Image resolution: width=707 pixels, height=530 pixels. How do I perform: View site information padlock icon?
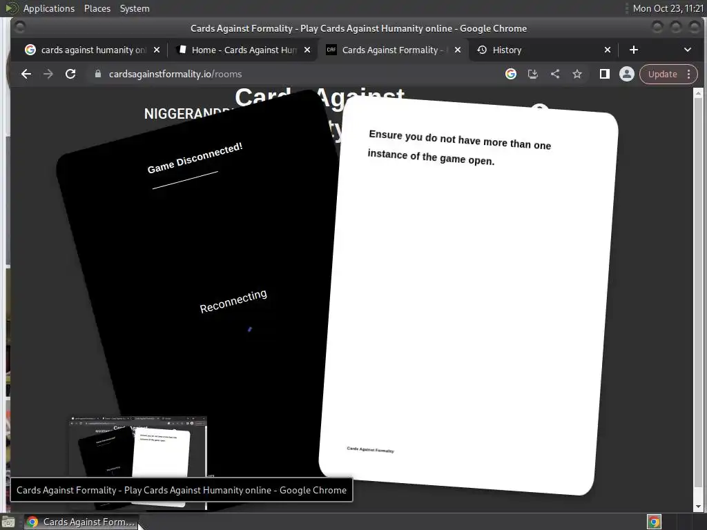coord(98,75)
